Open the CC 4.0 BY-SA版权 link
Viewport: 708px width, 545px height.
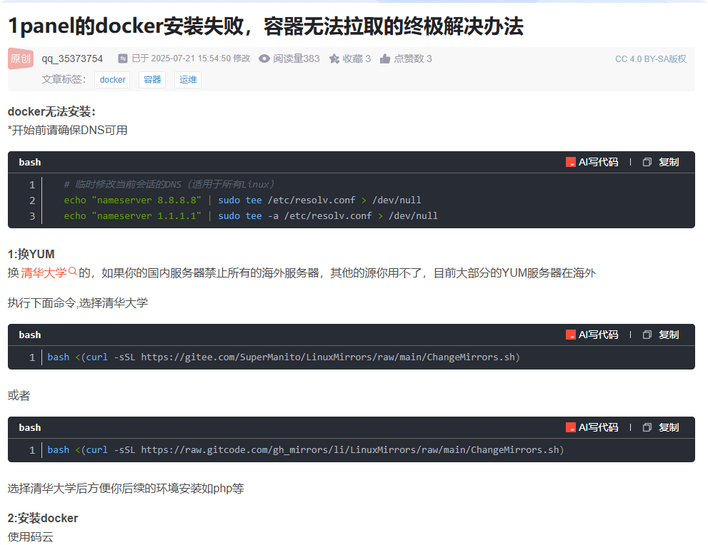(x=651, y=59)
